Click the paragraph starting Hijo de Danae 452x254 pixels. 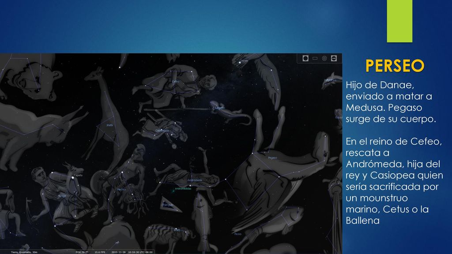(391, 102)
